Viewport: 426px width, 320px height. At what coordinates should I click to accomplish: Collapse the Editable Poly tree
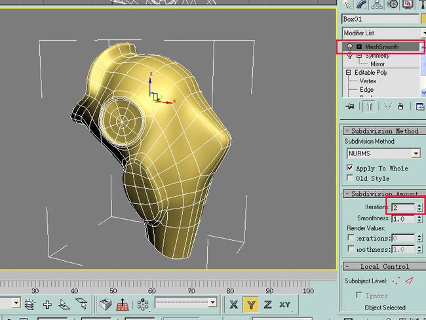click(348, 73)
